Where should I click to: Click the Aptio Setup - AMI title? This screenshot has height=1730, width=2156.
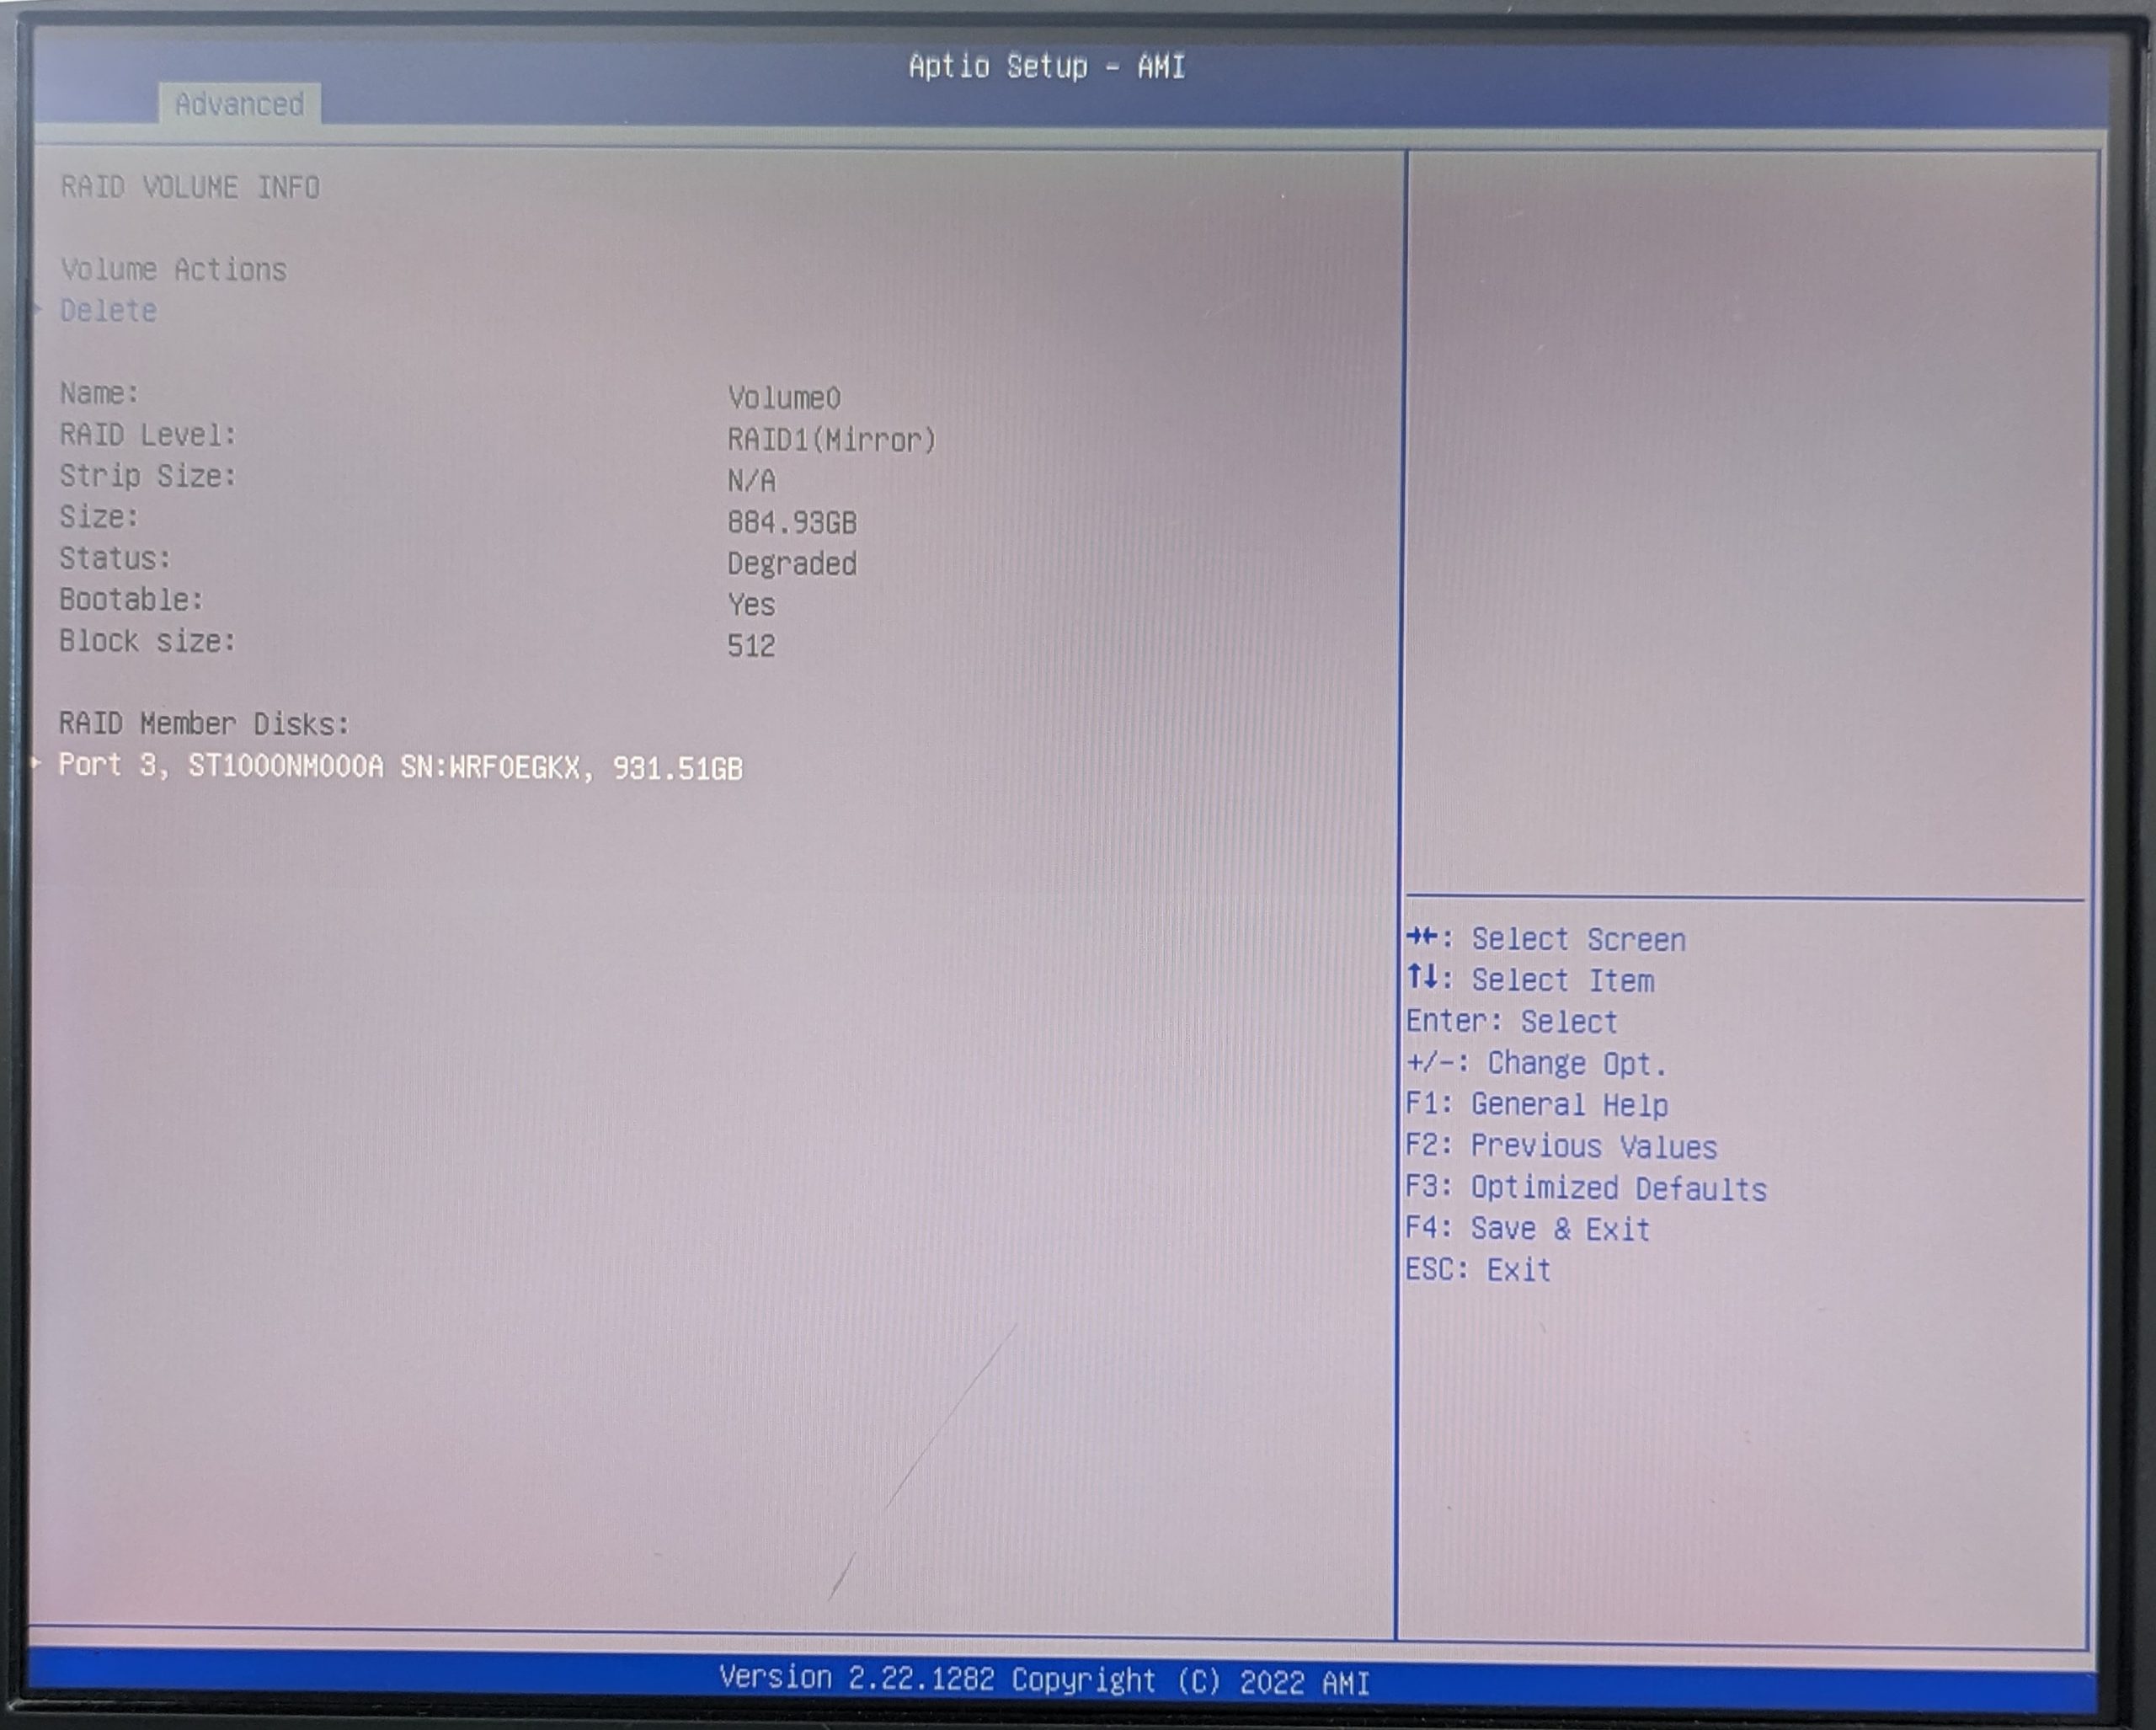pos(1046,67)
